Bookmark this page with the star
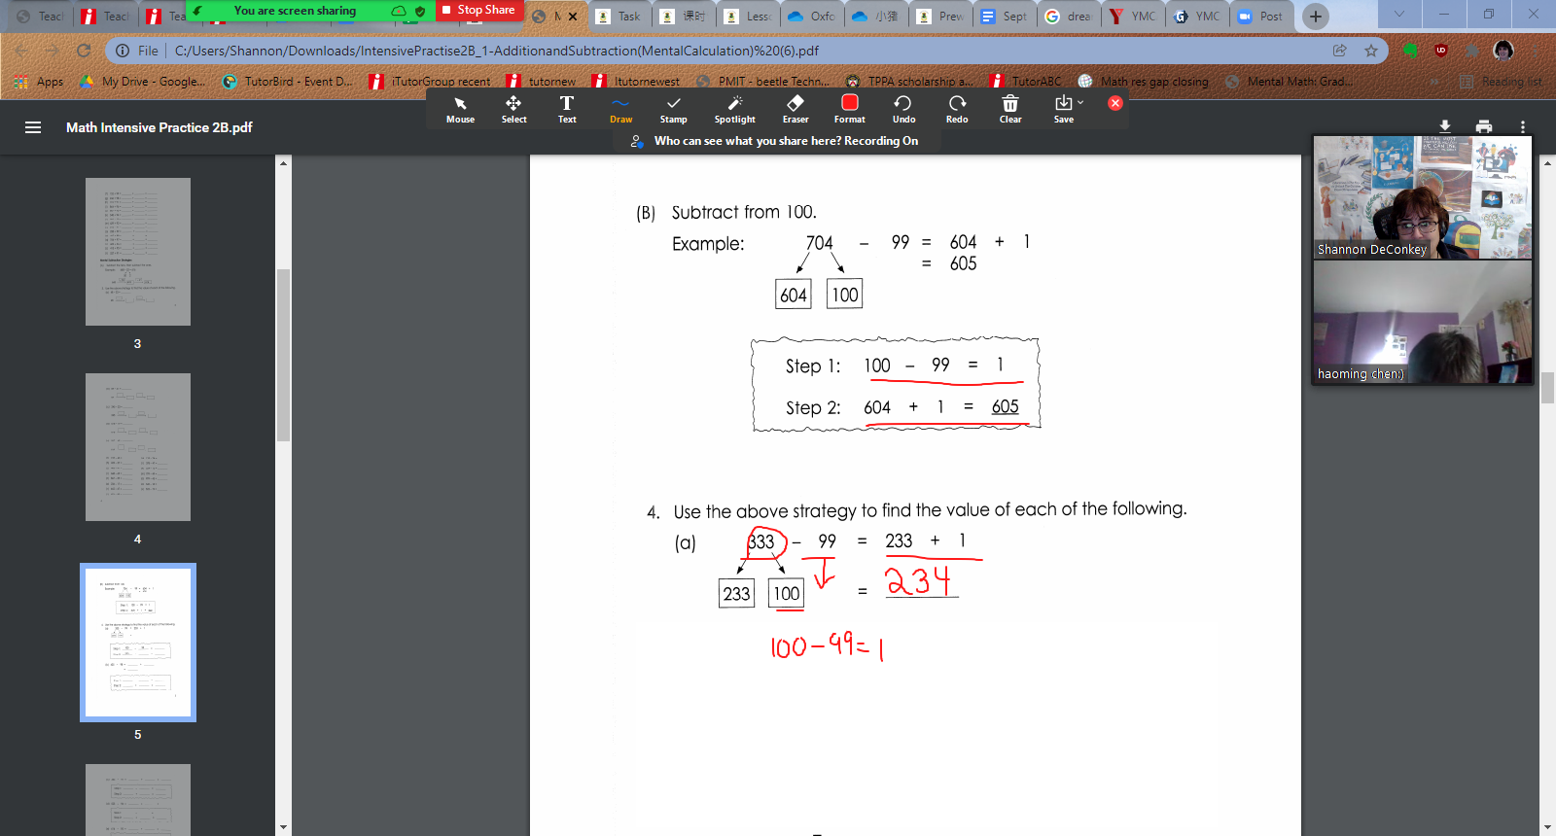1556x836 pixels. pos(1371,51)
